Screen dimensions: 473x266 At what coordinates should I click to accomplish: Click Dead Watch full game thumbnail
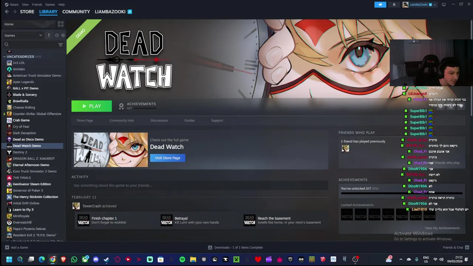coord(110,150)
